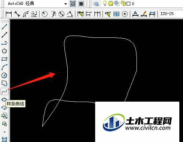This screenshot has height=142, width=183.
Task: Select the Construction Line tool
Action: [4, 35]
